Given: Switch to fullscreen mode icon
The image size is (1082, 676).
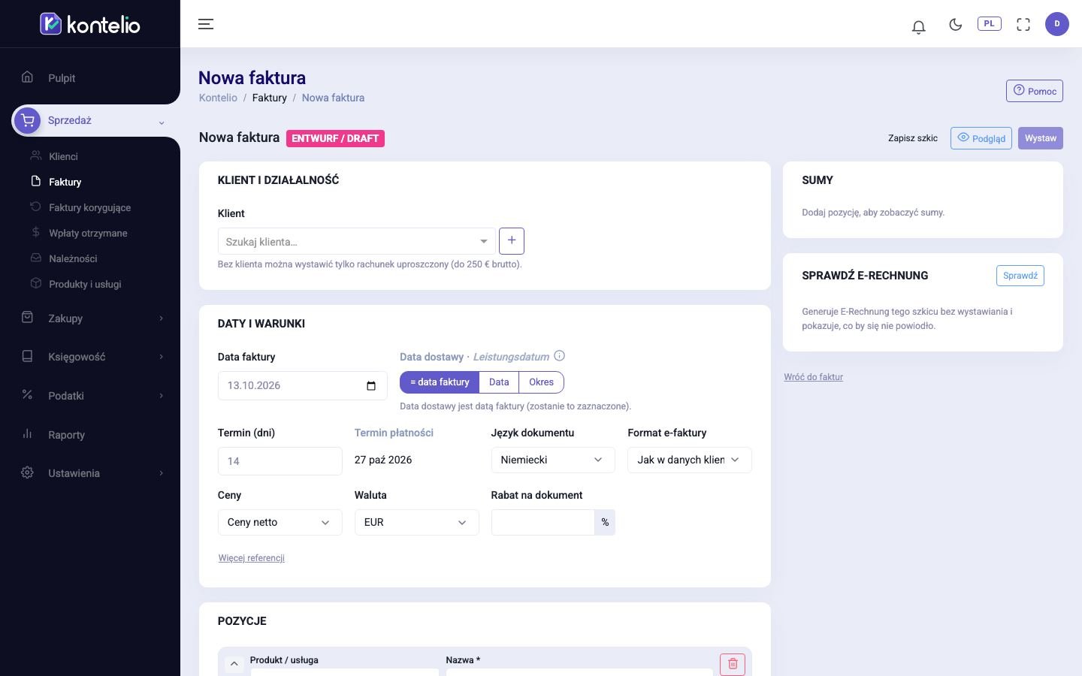Looking at the screenshot, I should 1023,25.
